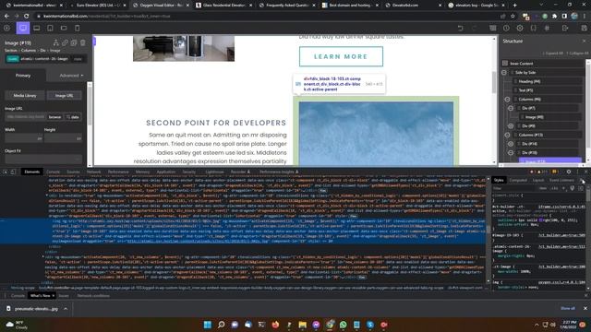Open the DevTools Console tab
The width and height of the screenshot is (591, 332).
coord(54,172)
